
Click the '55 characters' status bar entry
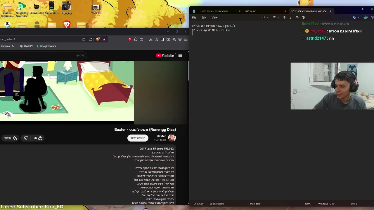(x=217, y=204)
